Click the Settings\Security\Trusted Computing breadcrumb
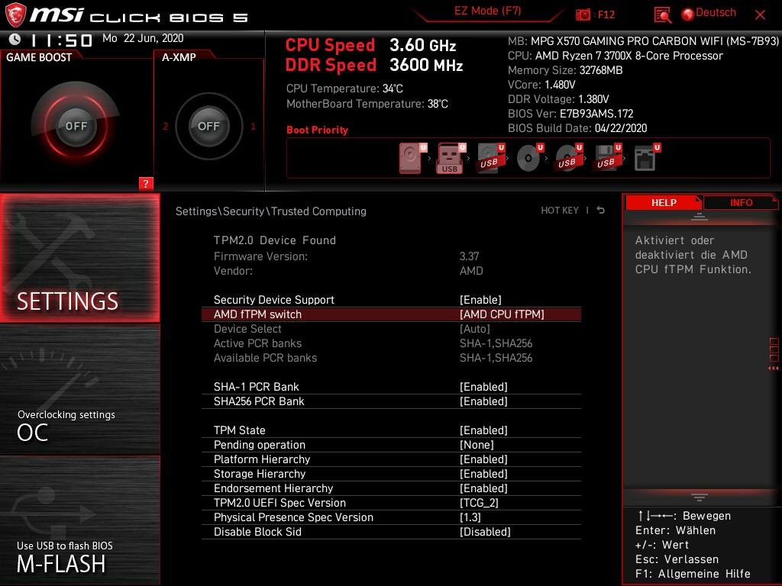 click(271, 211)
